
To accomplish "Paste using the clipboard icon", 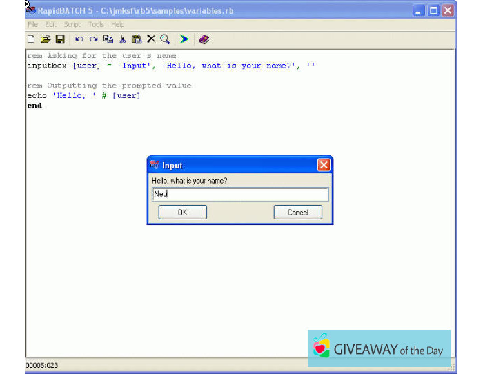I will [137, 39].
